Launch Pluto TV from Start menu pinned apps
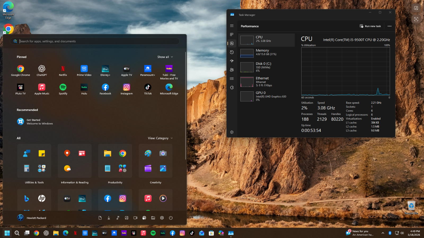Image resolution: width=424 pixels, height=238 pixels. (20, 89)
